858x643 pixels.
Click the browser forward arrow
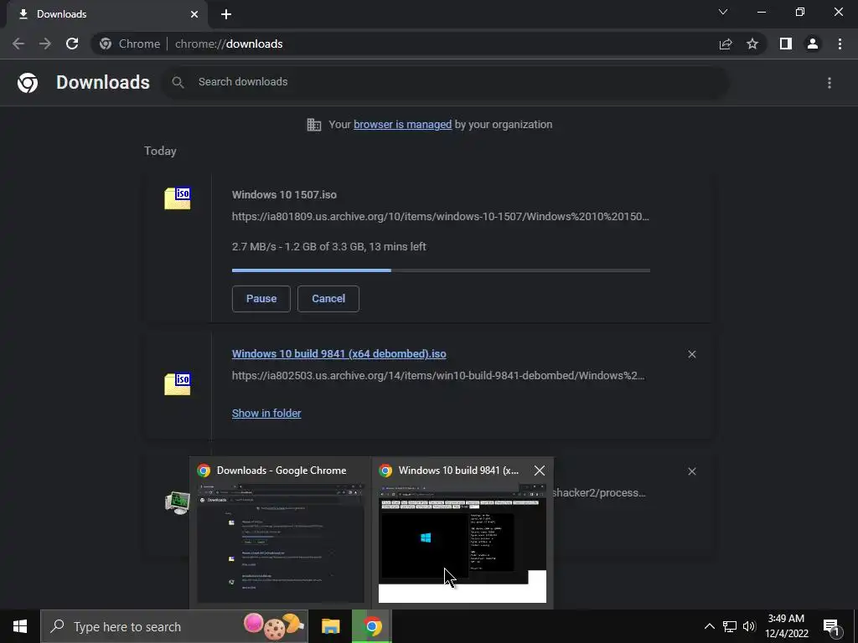click(45, 44)
